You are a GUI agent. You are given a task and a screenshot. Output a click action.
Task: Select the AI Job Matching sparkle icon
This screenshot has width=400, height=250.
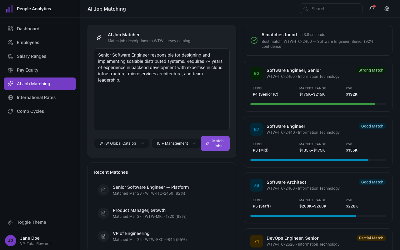pos(10,84)
